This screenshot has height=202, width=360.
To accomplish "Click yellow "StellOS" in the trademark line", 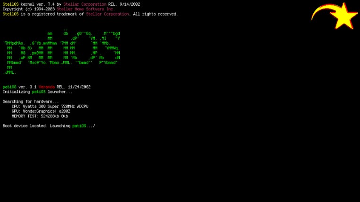I will (x=10, y=14).
